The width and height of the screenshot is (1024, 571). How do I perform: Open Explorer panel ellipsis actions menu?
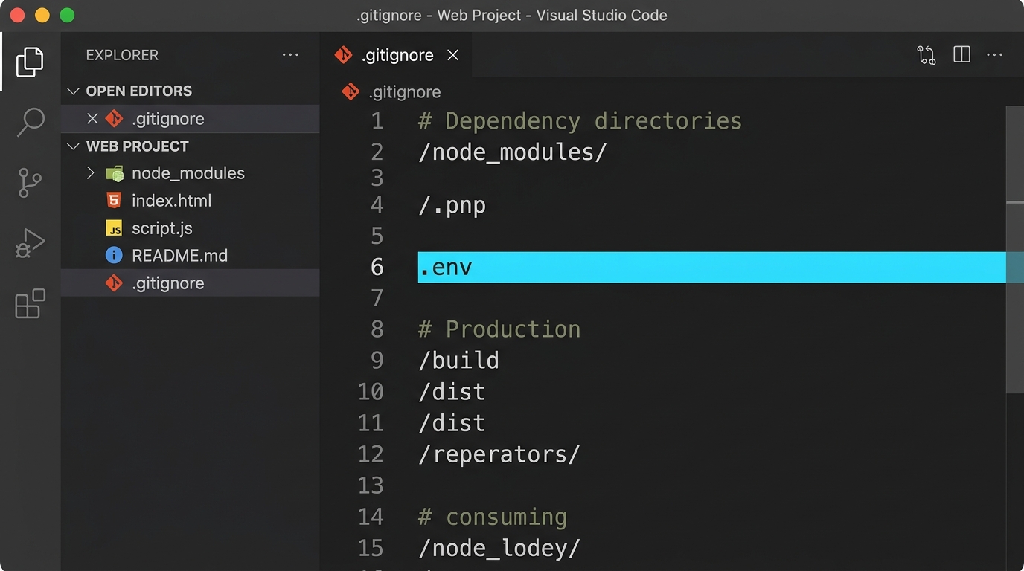click(x=290, y=55)
